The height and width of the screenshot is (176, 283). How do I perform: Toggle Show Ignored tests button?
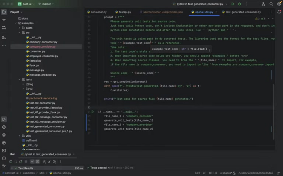tap(37, 162)
